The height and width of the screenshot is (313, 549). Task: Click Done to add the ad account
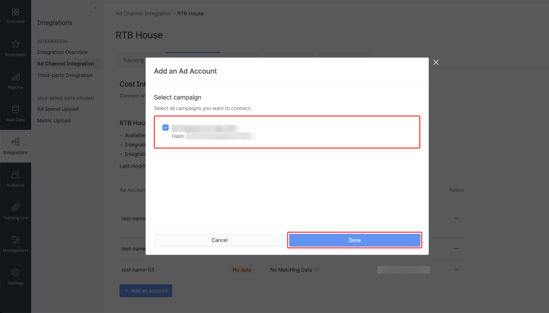[354, 240]
